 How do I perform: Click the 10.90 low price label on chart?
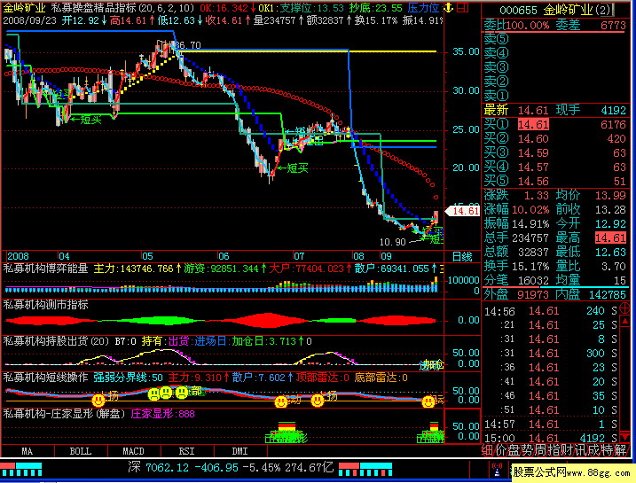click(x=393, y=242)
